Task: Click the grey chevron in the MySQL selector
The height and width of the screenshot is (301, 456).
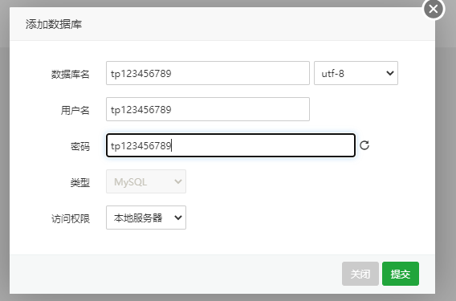Action: [x=178, y=181]
